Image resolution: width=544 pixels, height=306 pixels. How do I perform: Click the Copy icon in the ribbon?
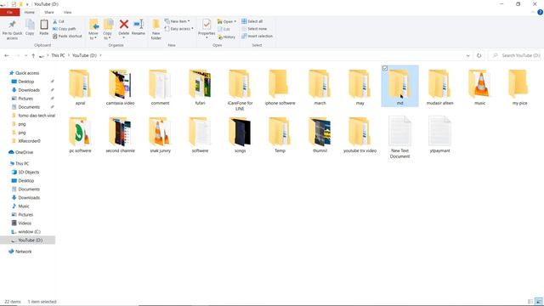click(30, 25)
